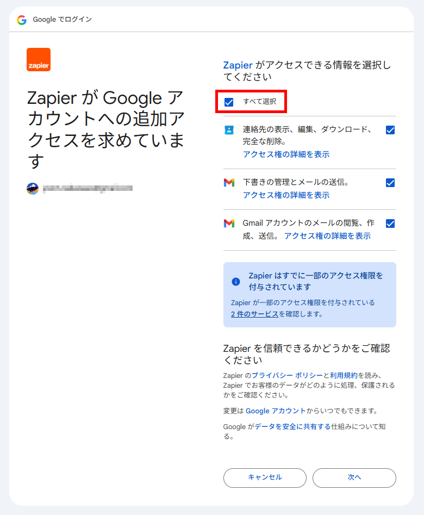Click the Gmail icon beside drafts permission
424x515 pixels.
pos(229,183)
